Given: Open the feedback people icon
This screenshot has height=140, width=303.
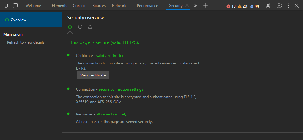Looking at the screenshot, I should point(269,6).
